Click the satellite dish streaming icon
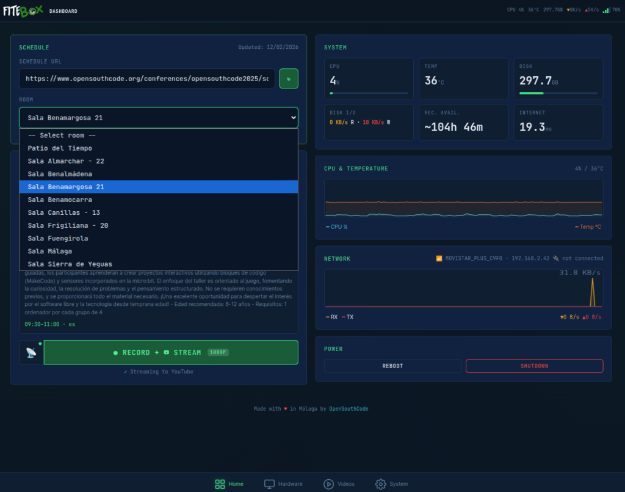 pyautogui.click(x=31, y=353)
